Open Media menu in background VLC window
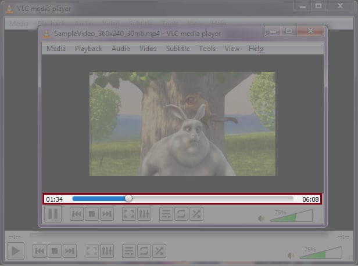This screenshot has width=358, height=266. pos(19,23)
